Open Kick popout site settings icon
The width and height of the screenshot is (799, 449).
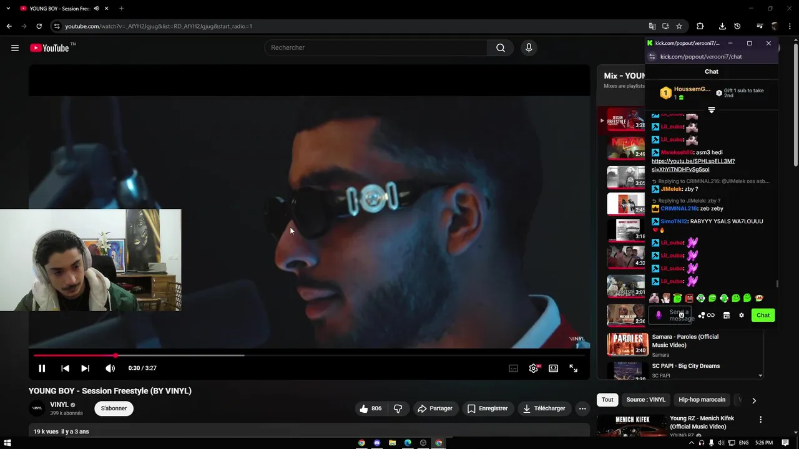pyautogui.click(x=652, y=57)
